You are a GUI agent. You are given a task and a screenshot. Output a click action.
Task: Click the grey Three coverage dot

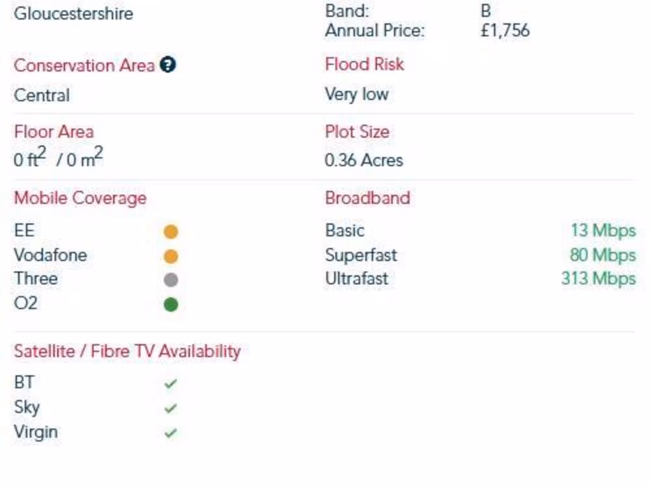(171, 280)
